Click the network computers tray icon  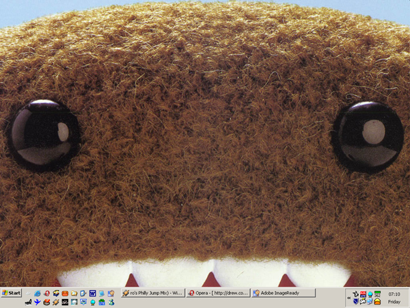(x=370, y=301)
